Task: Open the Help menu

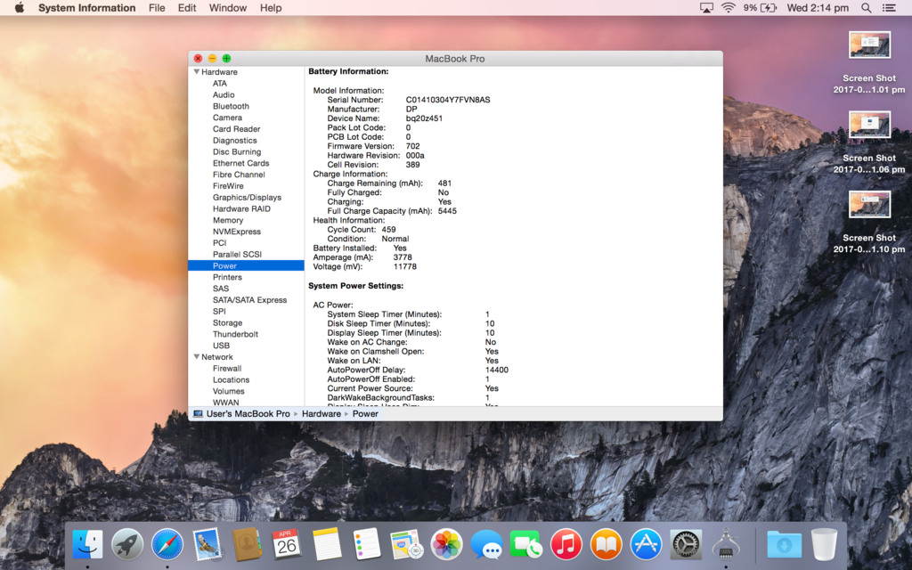Action: tap(271, 7)
